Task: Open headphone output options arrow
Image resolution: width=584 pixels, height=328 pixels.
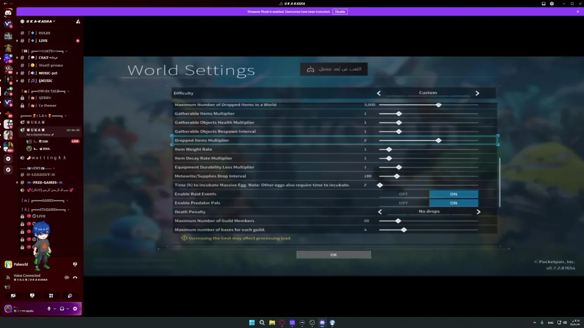Action: click(68, 308)
